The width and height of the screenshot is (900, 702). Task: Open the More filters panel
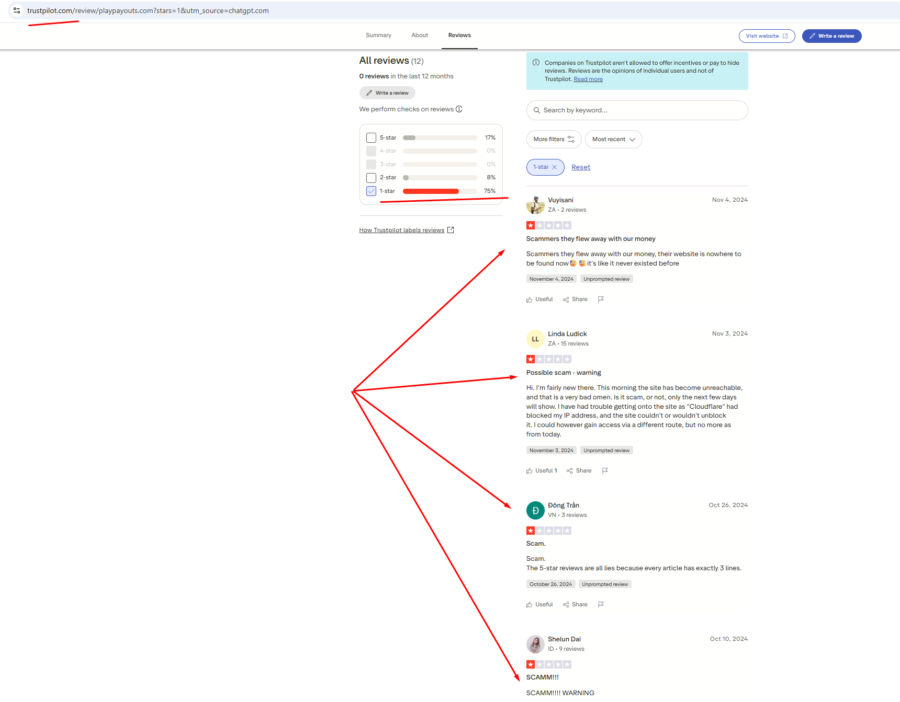[x=554, y=140]
